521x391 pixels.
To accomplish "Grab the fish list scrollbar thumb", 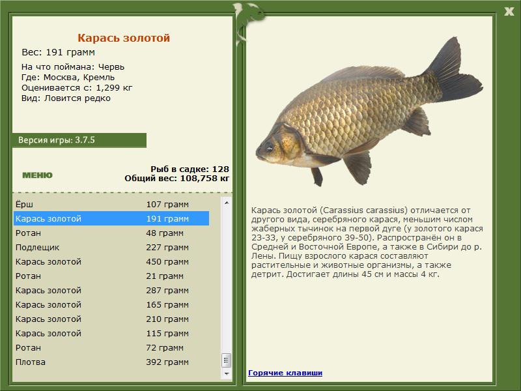I will tap(227, 360).
